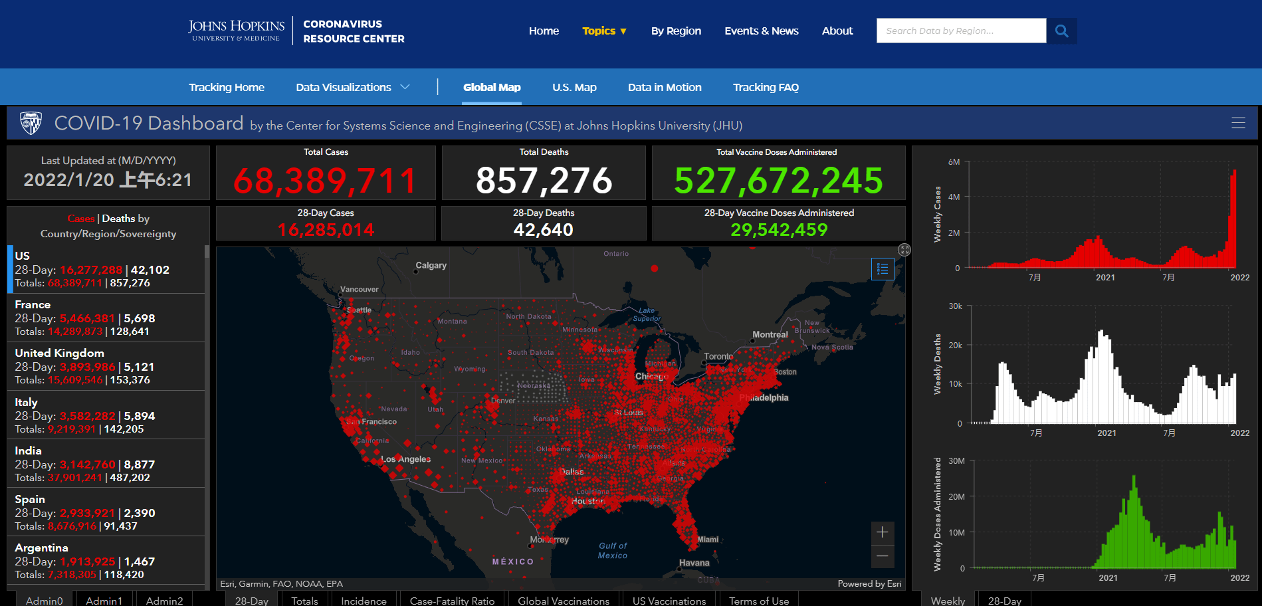Toggle list to Deaths view

[118, 219]
